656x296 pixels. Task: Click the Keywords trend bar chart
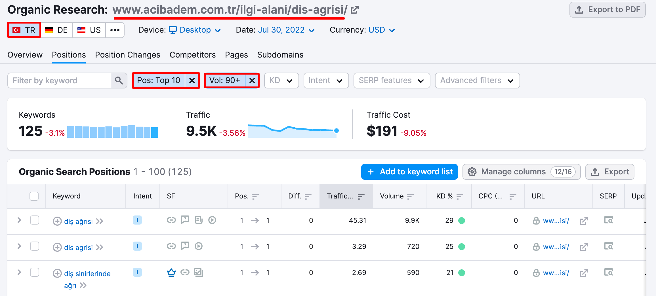(113, 132)
